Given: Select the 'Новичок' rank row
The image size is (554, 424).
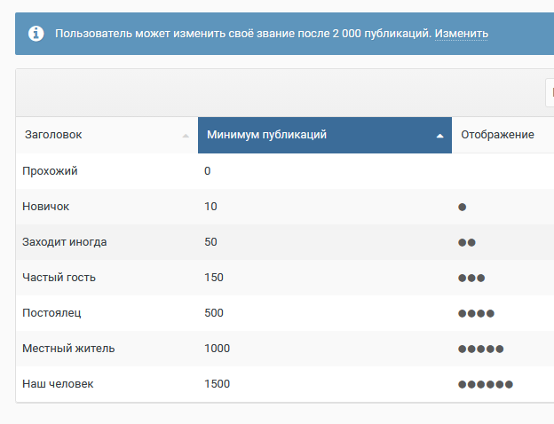Looking at the screenshot, I should point(45,206).
